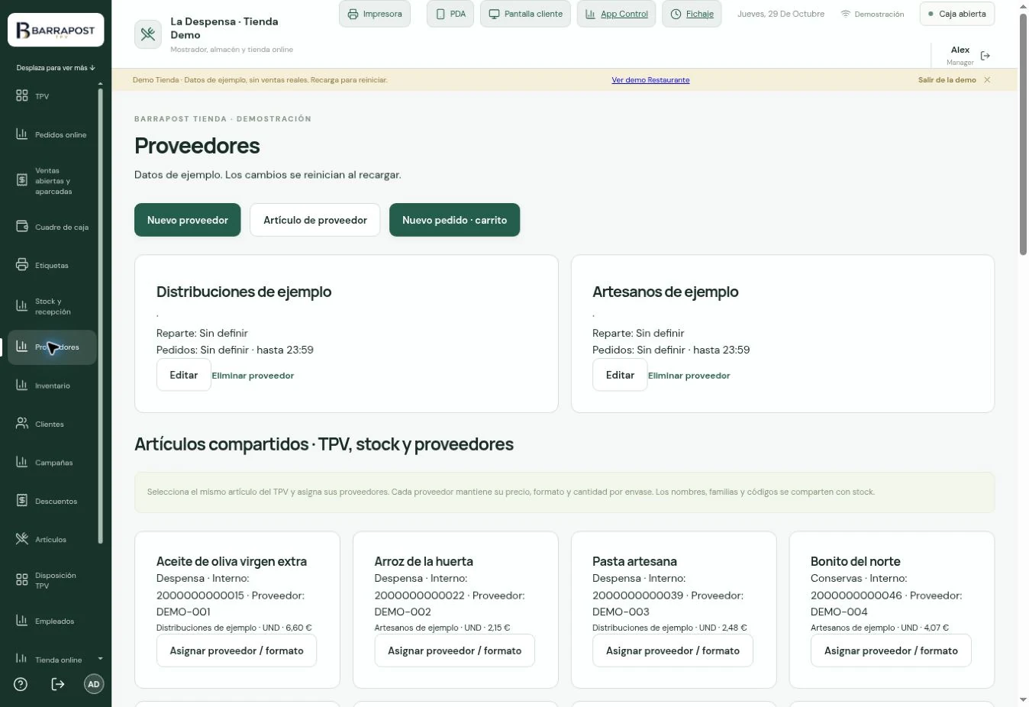Open App Control in top bar
1029x707 pixels.
pos(616,14)
